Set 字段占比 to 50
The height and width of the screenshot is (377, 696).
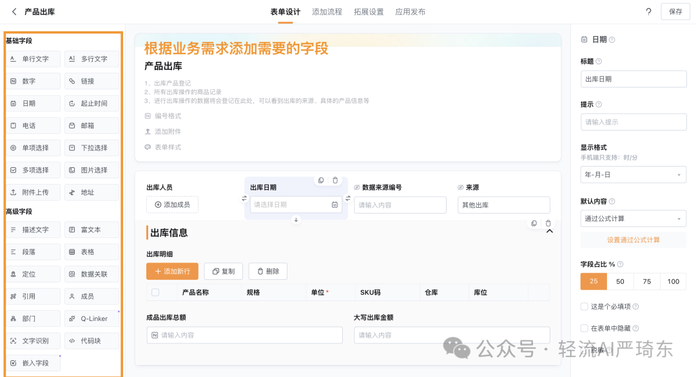619,281
